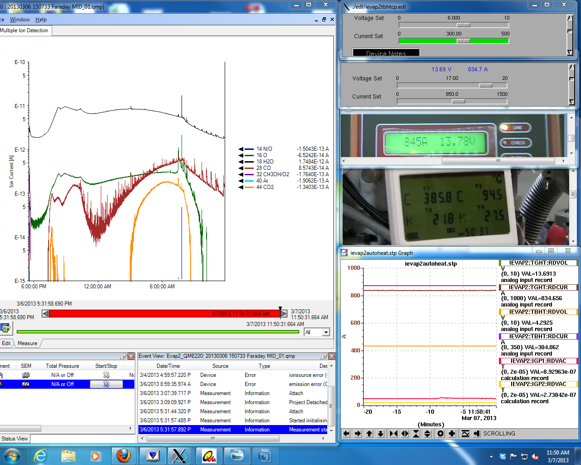Select the Multiple Ion Detection tab
The height and width of the screenshot is (465, 581).
coord(25,30)
